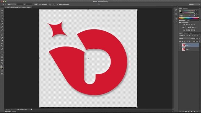Screen dimensions: 201x113
Task: Select the Pen tool
Action: [x=2, y=49]
